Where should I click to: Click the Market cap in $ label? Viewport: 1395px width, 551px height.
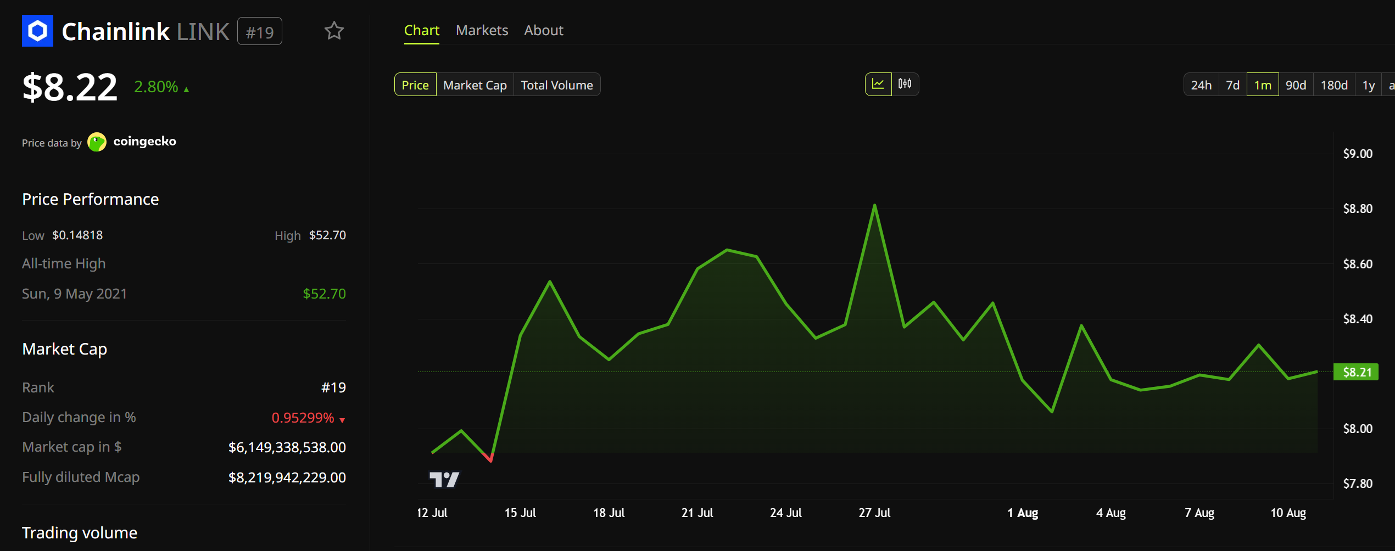[x=72, y=447]
